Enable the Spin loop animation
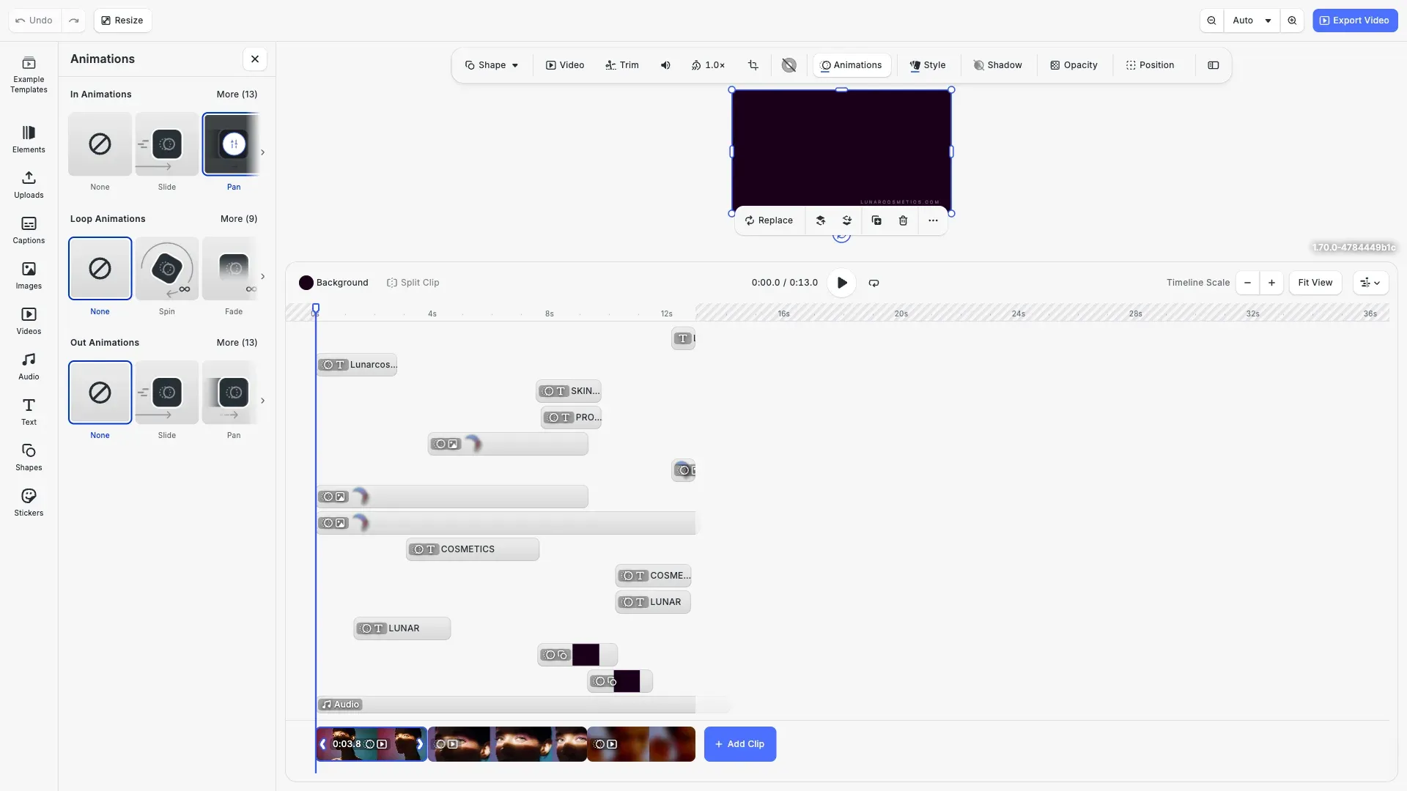 click(166, 269)
